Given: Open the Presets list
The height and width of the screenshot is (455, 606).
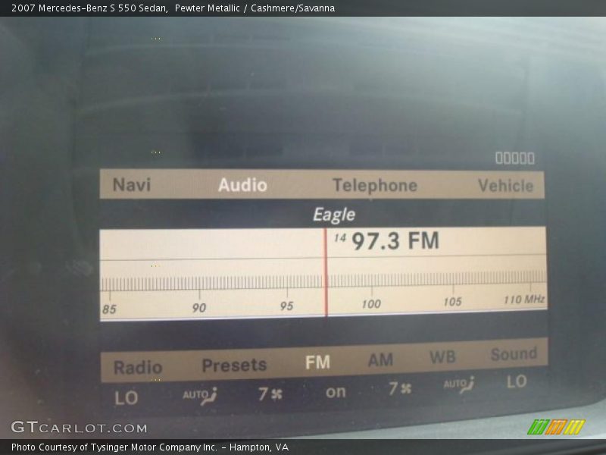Looking at the screenshot, I should pyautogui.click(x=234, y=365).
